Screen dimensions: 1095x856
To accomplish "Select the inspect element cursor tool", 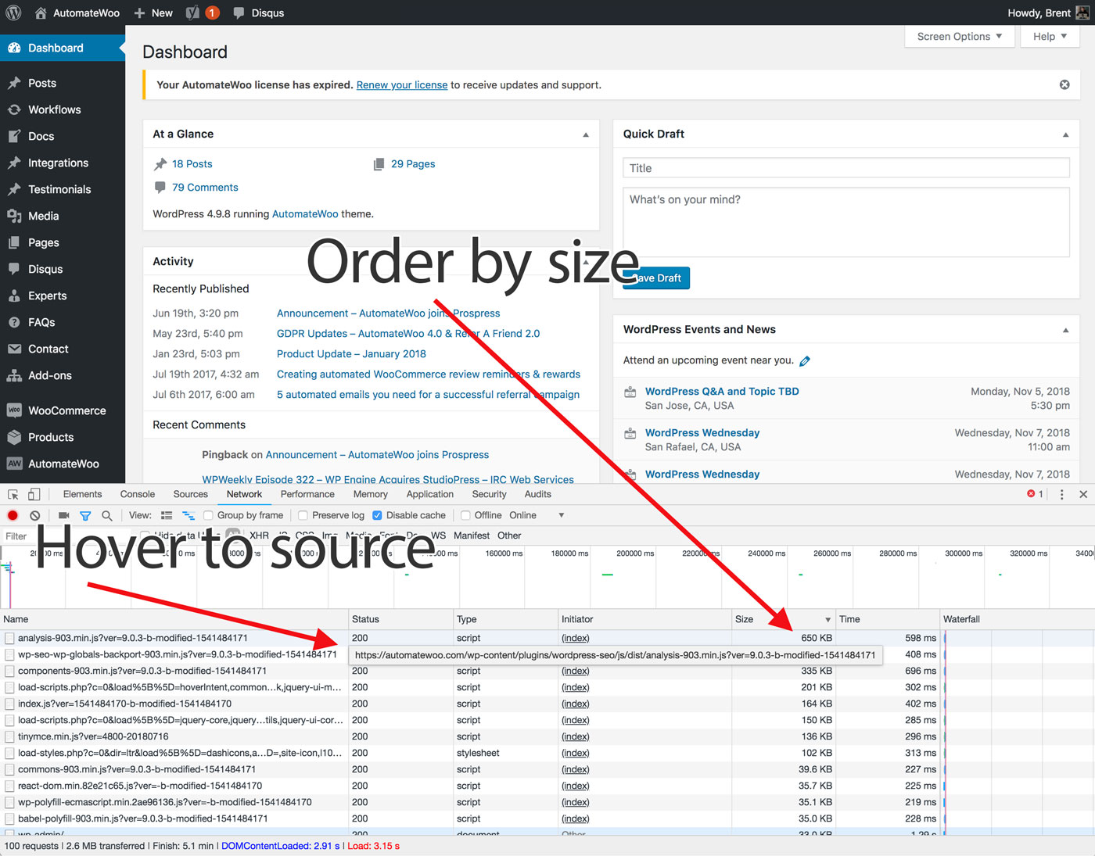I will tap(13, 494).
